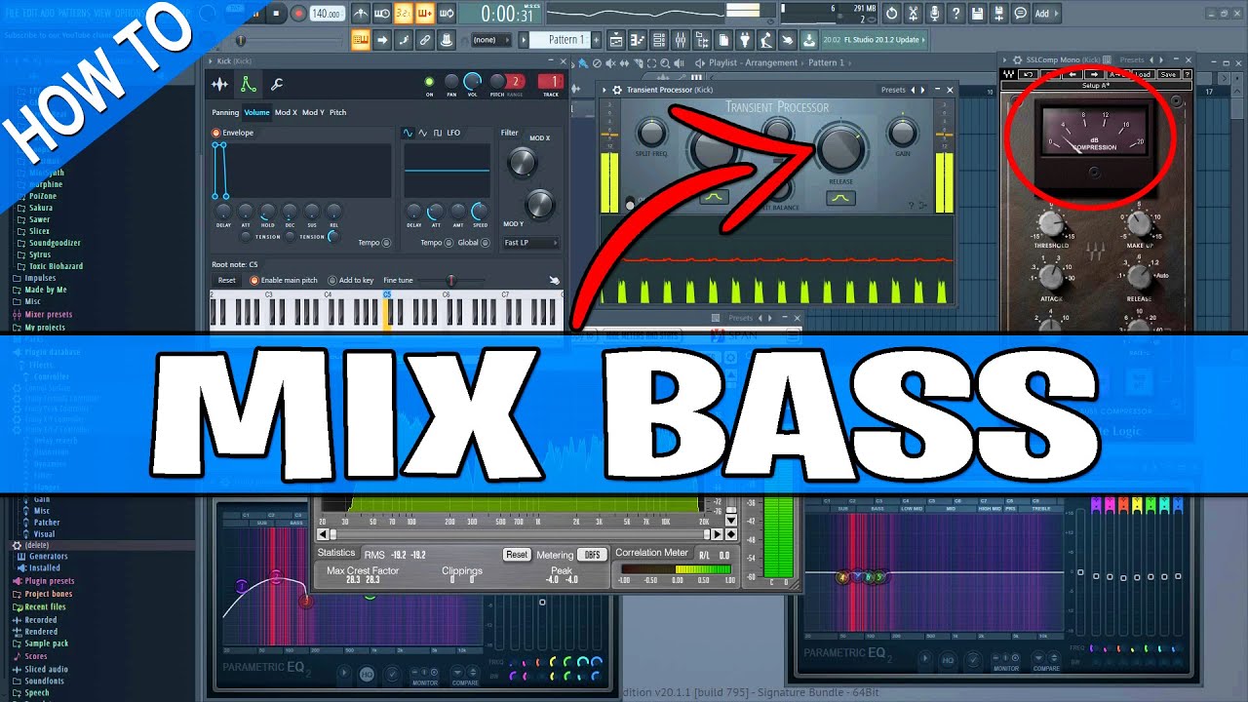Toggle the LFO Global switch
Viewport: 1248px width, 702px height.
pyautogui.click(x=485, y=243)
